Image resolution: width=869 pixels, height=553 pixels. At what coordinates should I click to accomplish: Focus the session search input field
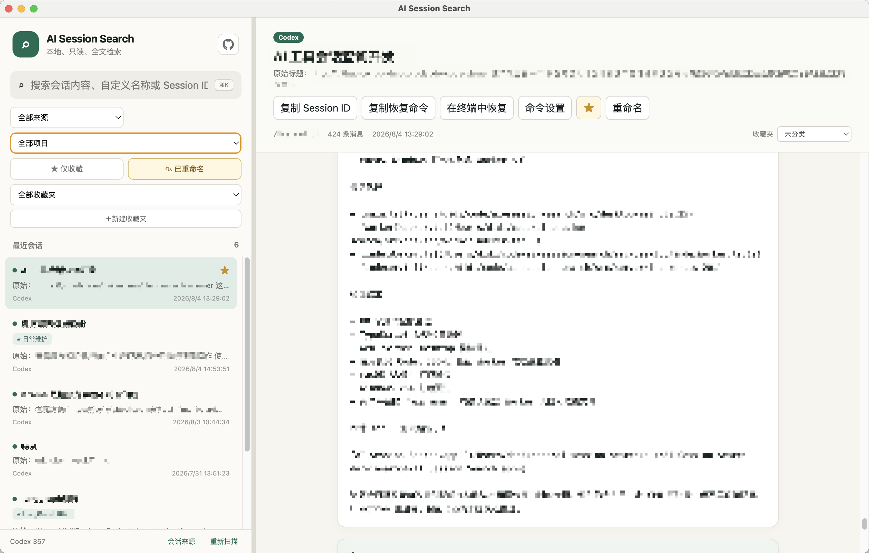125,85
